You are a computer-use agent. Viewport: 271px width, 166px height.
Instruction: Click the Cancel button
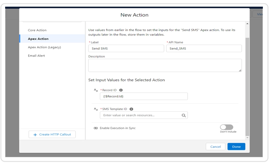pos(215,147)
